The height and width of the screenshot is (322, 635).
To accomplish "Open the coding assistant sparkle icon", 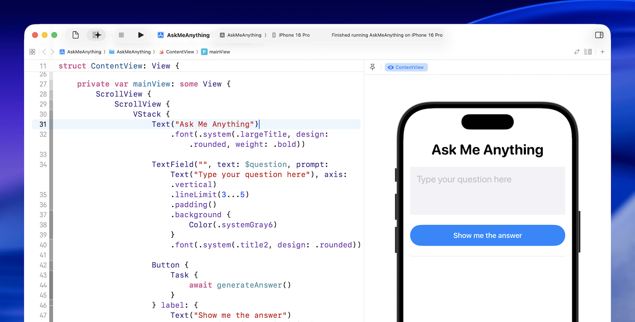I will (x=96, y=35).
